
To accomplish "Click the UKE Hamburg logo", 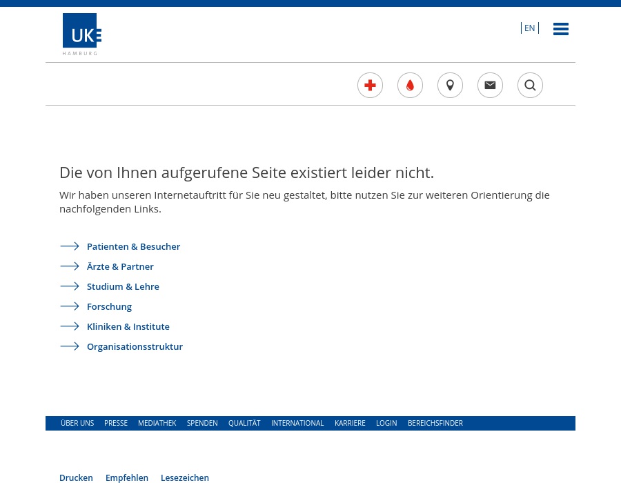I will [x=81, y=34].
